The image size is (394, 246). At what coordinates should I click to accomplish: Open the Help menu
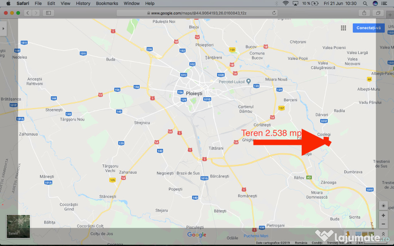150,3
